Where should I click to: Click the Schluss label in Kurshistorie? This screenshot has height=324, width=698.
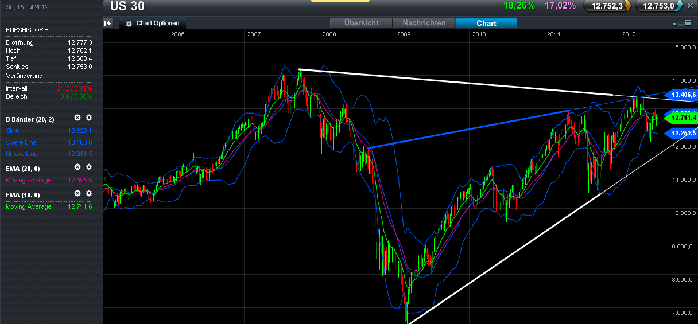coord(17,67)
